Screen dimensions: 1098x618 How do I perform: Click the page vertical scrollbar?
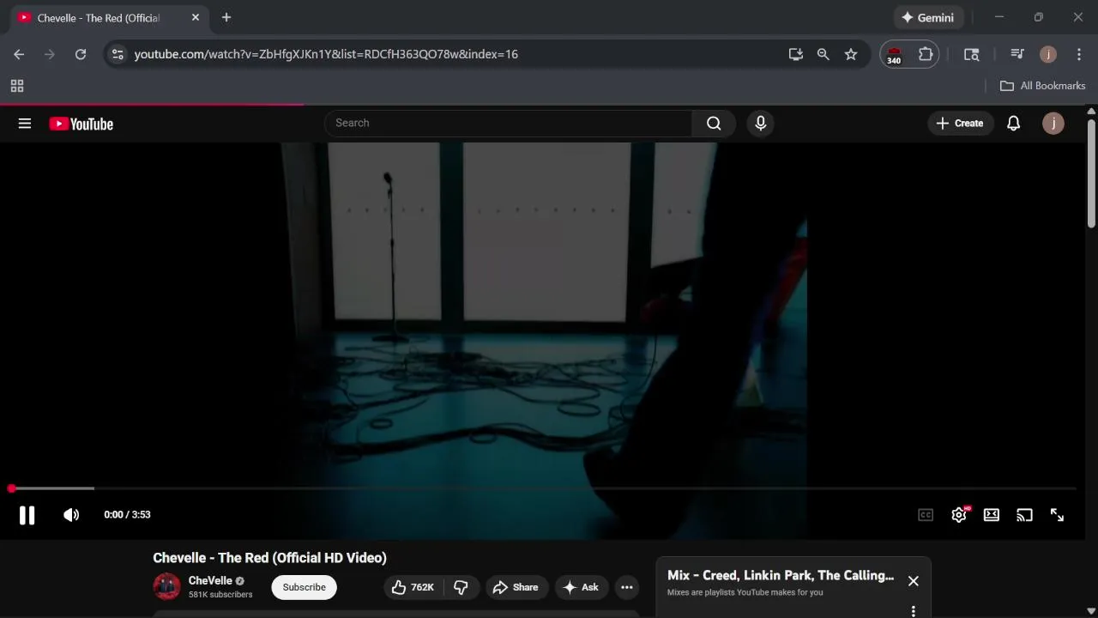(1091, 173)
